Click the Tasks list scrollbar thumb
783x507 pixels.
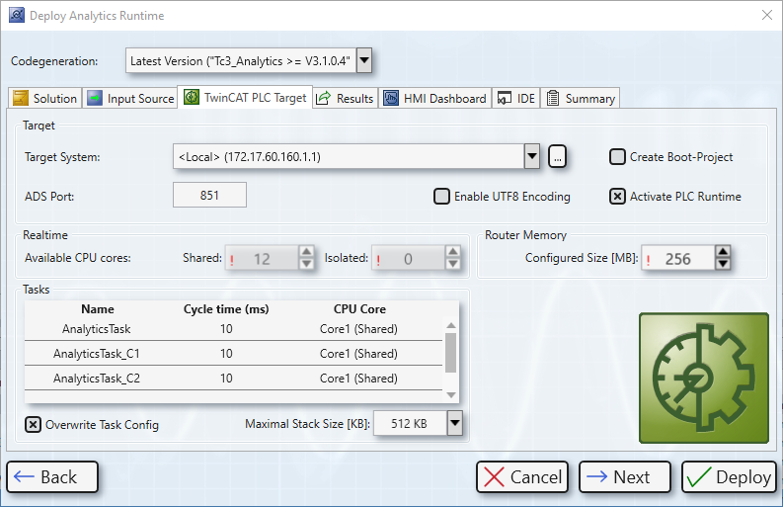(x=451, y=353)
